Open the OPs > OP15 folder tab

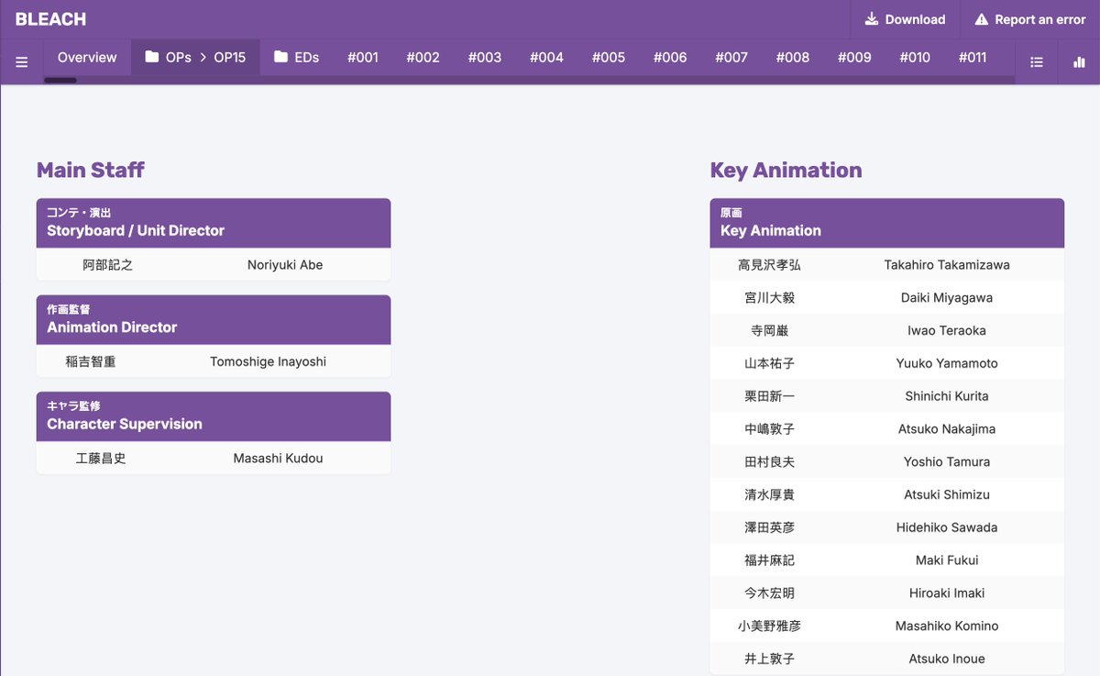coord(195,57)
